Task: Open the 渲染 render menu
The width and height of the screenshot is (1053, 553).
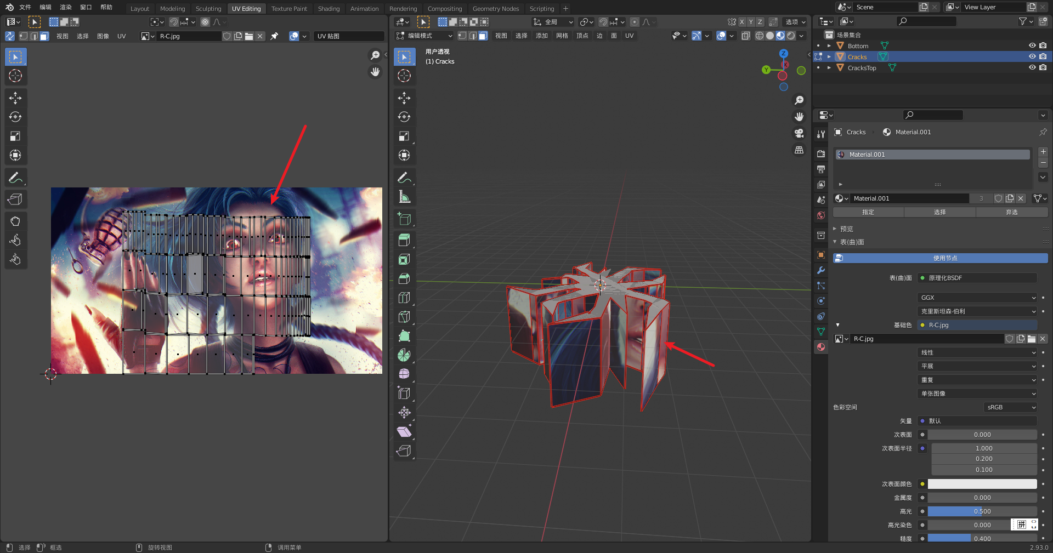Action: 66,7
